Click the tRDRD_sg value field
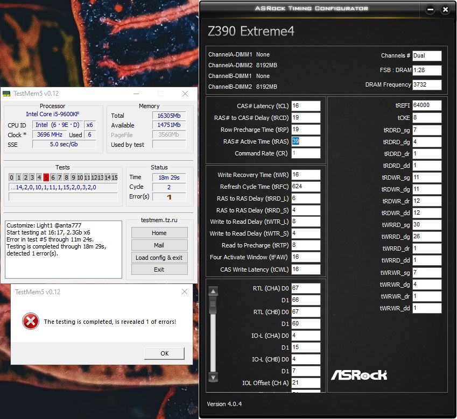 point(427,130)
